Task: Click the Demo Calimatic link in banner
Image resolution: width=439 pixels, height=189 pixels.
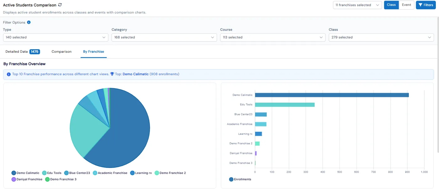Action: tap(135, 74)
